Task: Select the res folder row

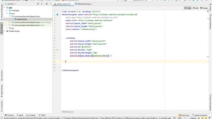Action: [28, 28]
